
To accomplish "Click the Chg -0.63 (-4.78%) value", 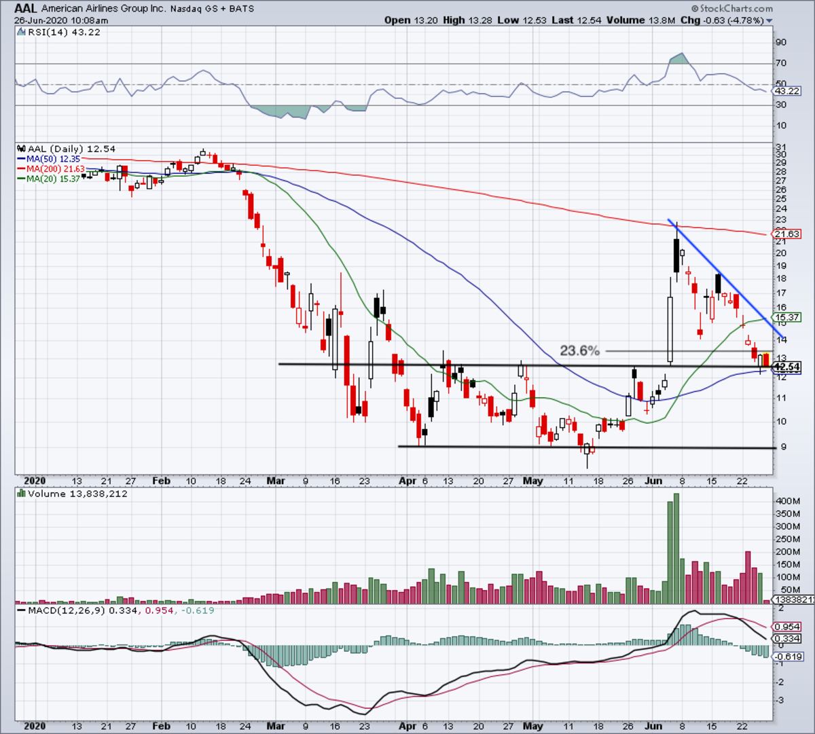I will coord(721,20).
